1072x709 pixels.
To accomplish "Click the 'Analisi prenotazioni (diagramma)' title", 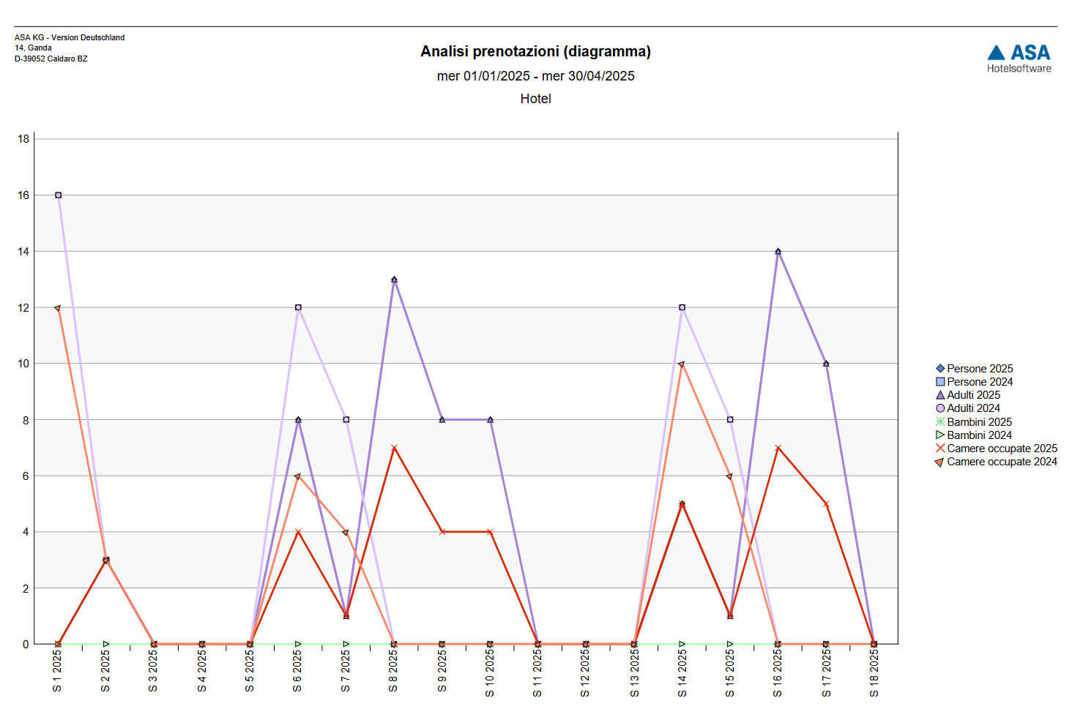I will 535,51.
